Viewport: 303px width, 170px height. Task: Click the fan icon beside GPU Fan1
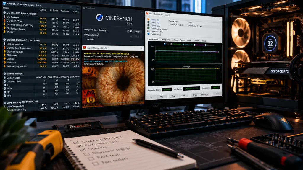click(x=4, y=59)
